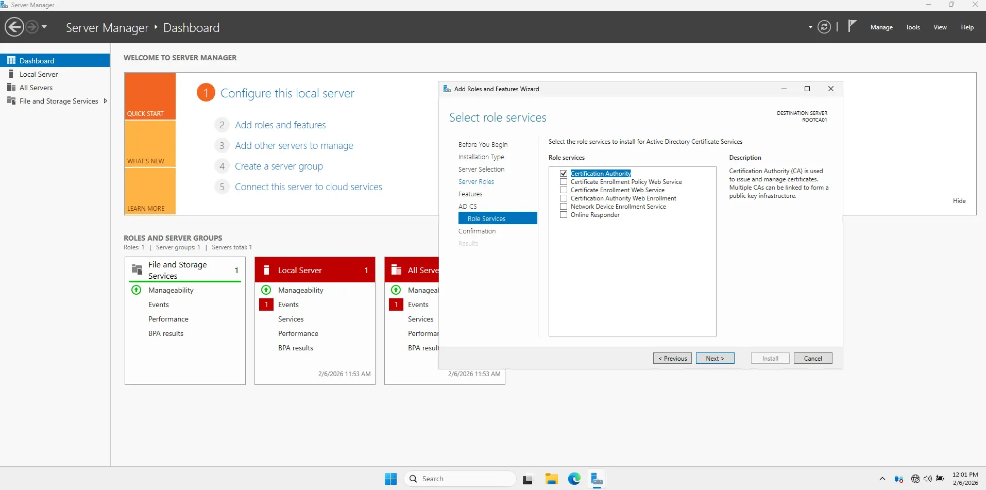Check Certification Authority Web Enrollment
This screenshot has height=490, width=986.
click(x=564, y=198)
